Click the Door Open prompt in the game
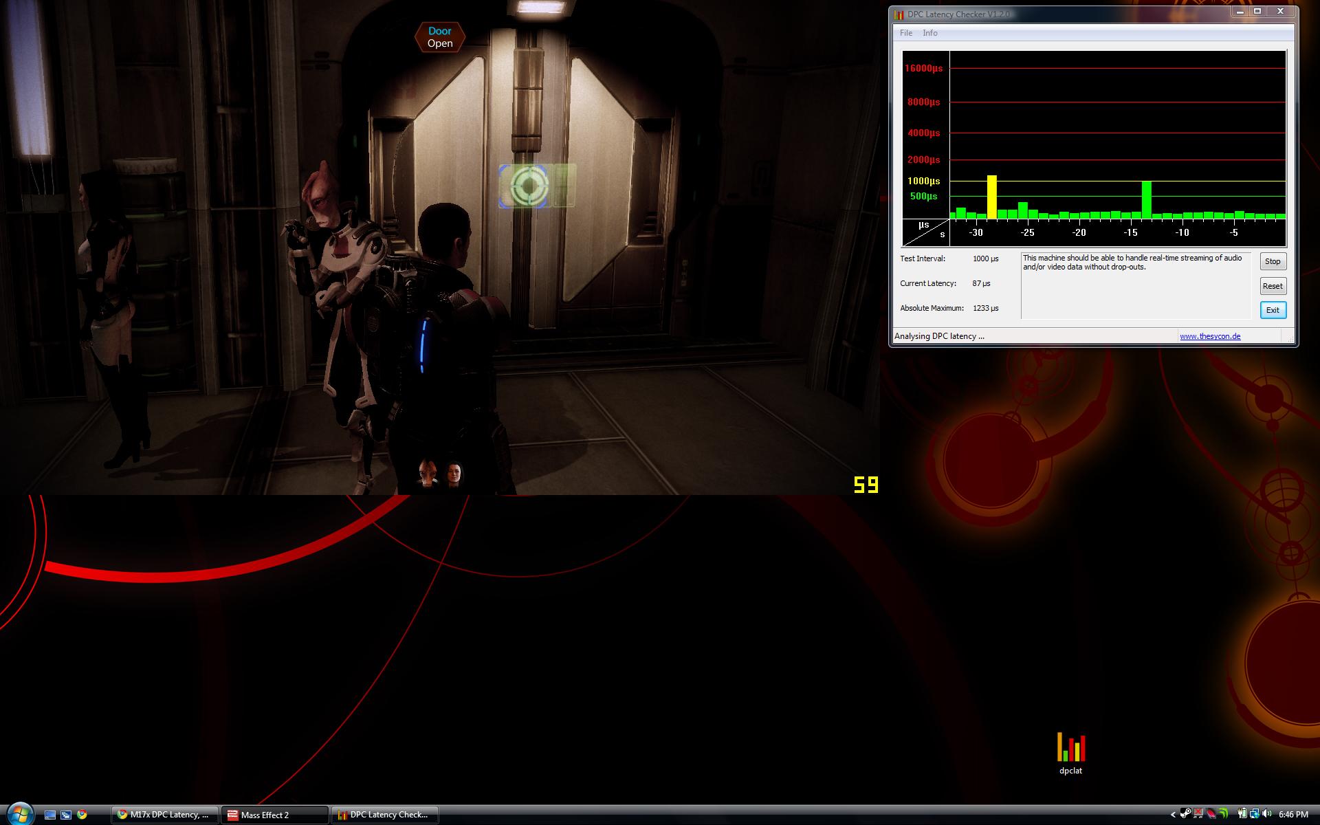Image resolution: width=1320 pixels, height=825 pixels. click(x=440, y=37)
